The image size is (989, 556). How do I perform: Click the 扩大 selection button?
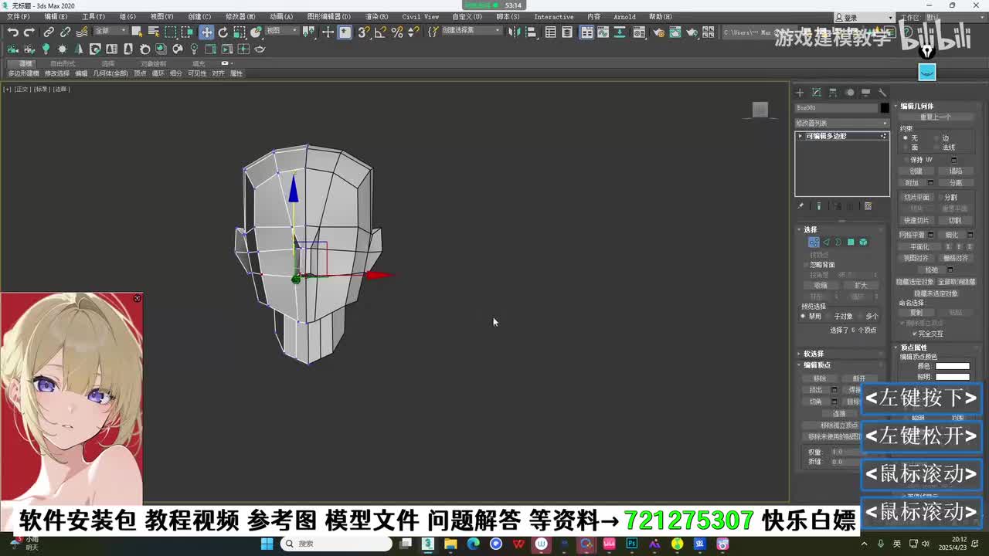(861, 286)
